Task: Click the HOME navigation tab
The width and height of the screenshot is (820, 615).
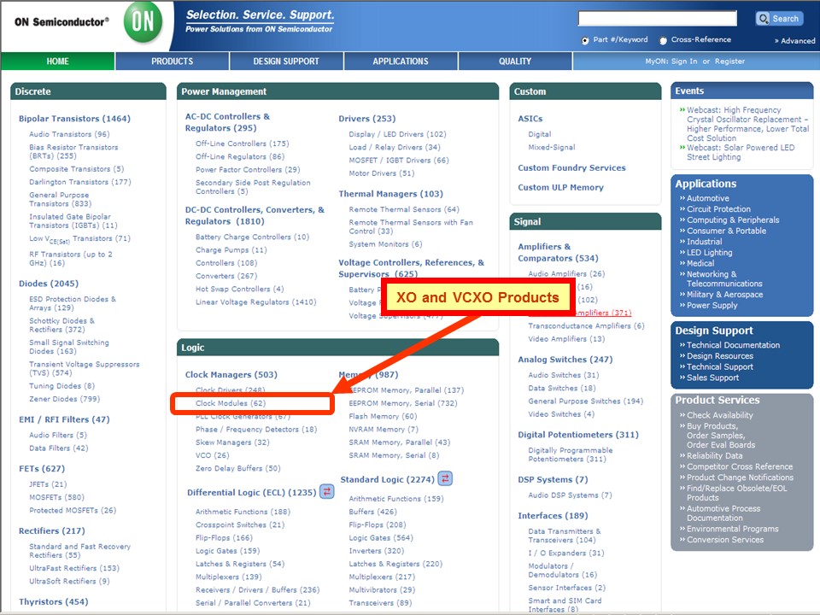Action: (58, 61)
